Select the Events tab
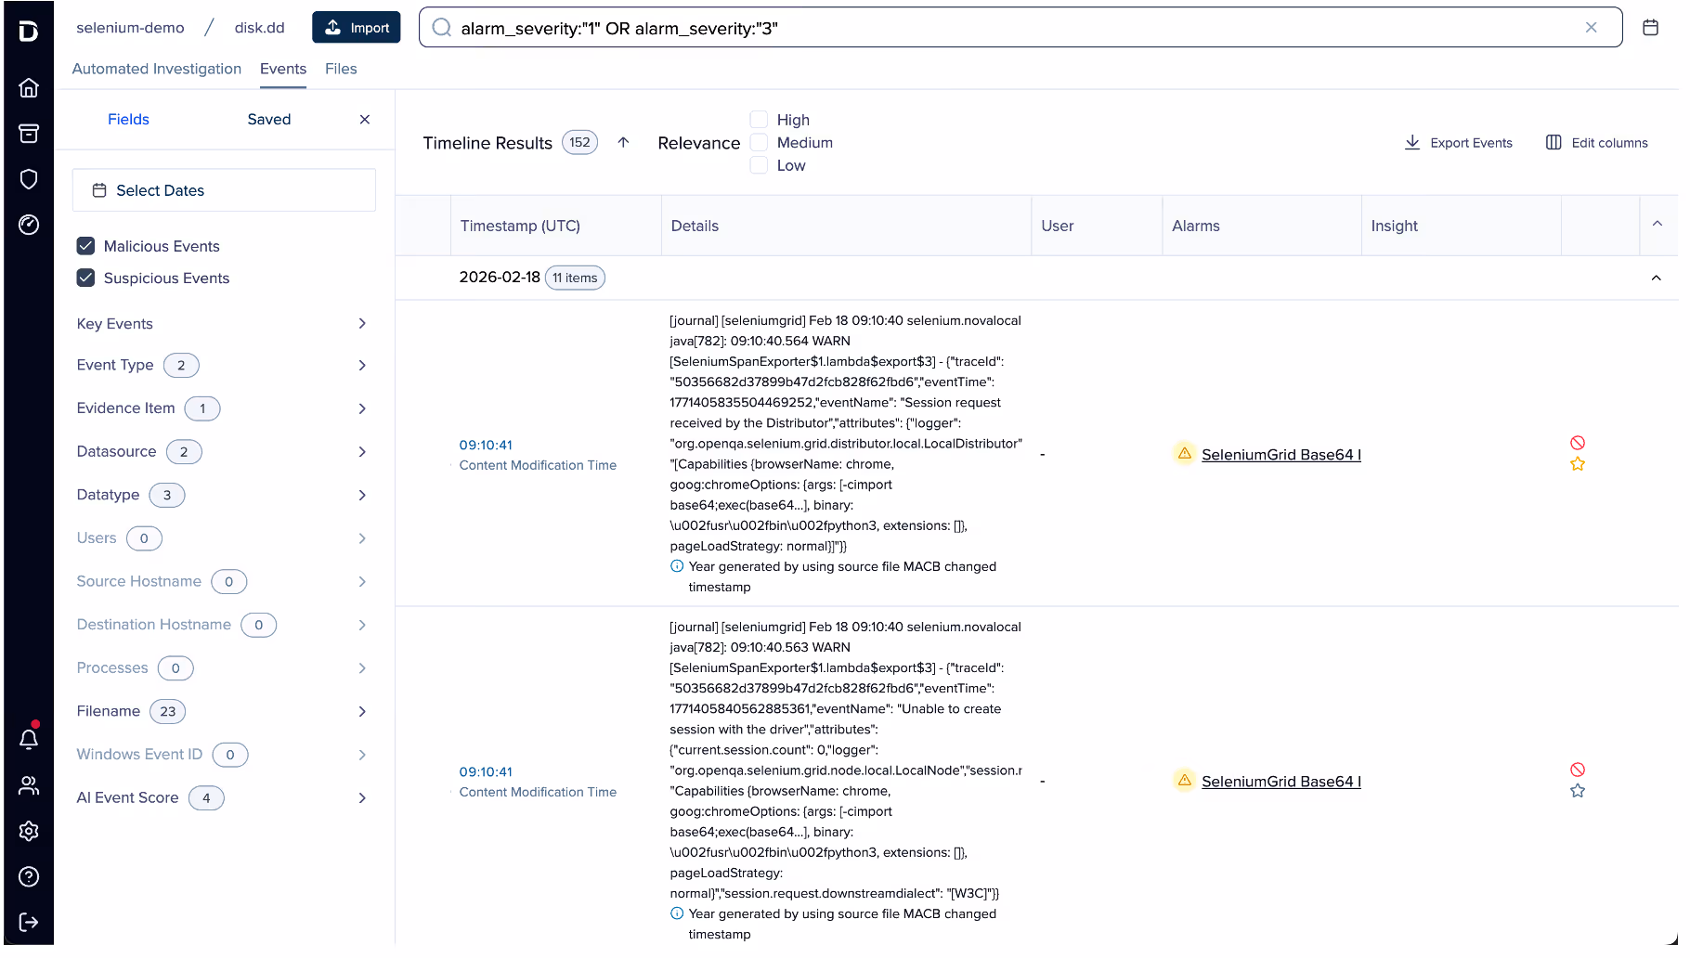The image size is (1690, 958). coord(283,69)
